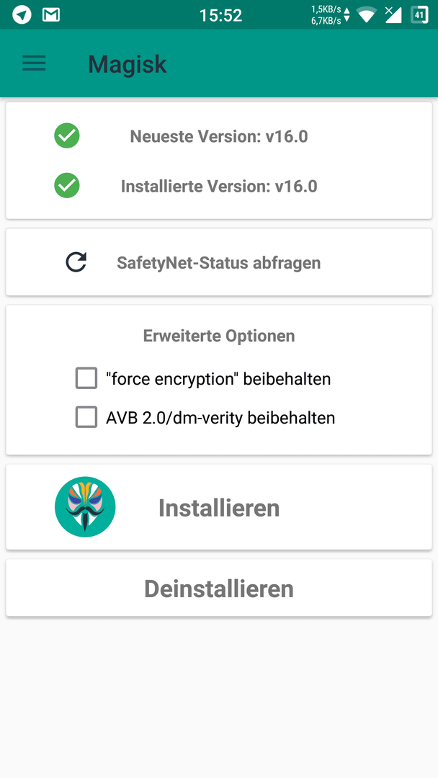
Task: Tap the Magisk mask logo icon
Action: click(x=85, y=506)
